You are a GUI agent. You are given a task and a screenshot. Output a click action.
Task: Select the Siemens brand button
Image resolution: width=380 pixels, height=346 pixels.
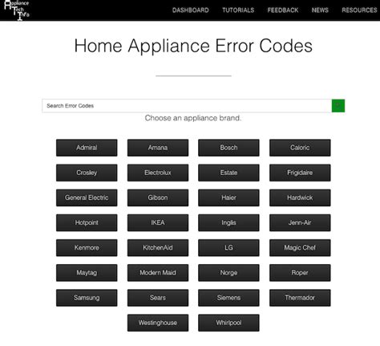pyautogui.click(x=228, y=298)
